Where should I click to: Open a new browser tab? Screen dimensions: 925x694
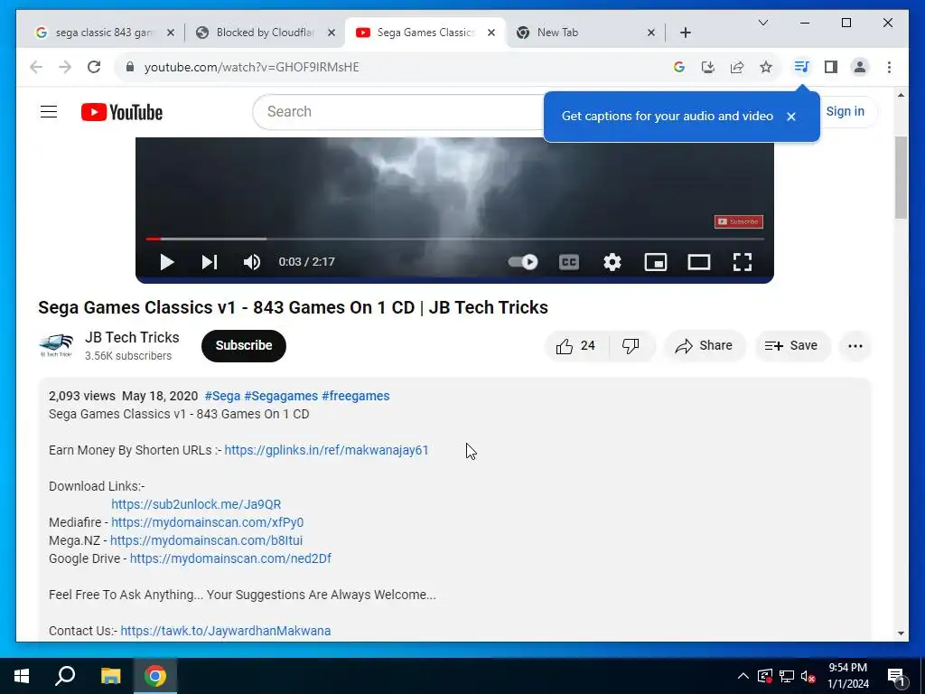[x=685, y=33]
